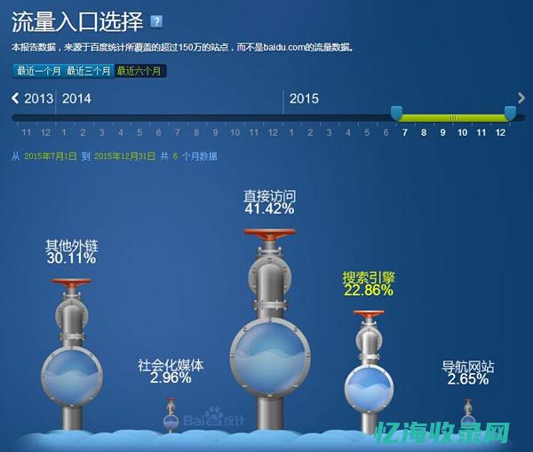Screen dimensions: 533x452
Task: Click the right range slider handle
Action: pos(510,113)
